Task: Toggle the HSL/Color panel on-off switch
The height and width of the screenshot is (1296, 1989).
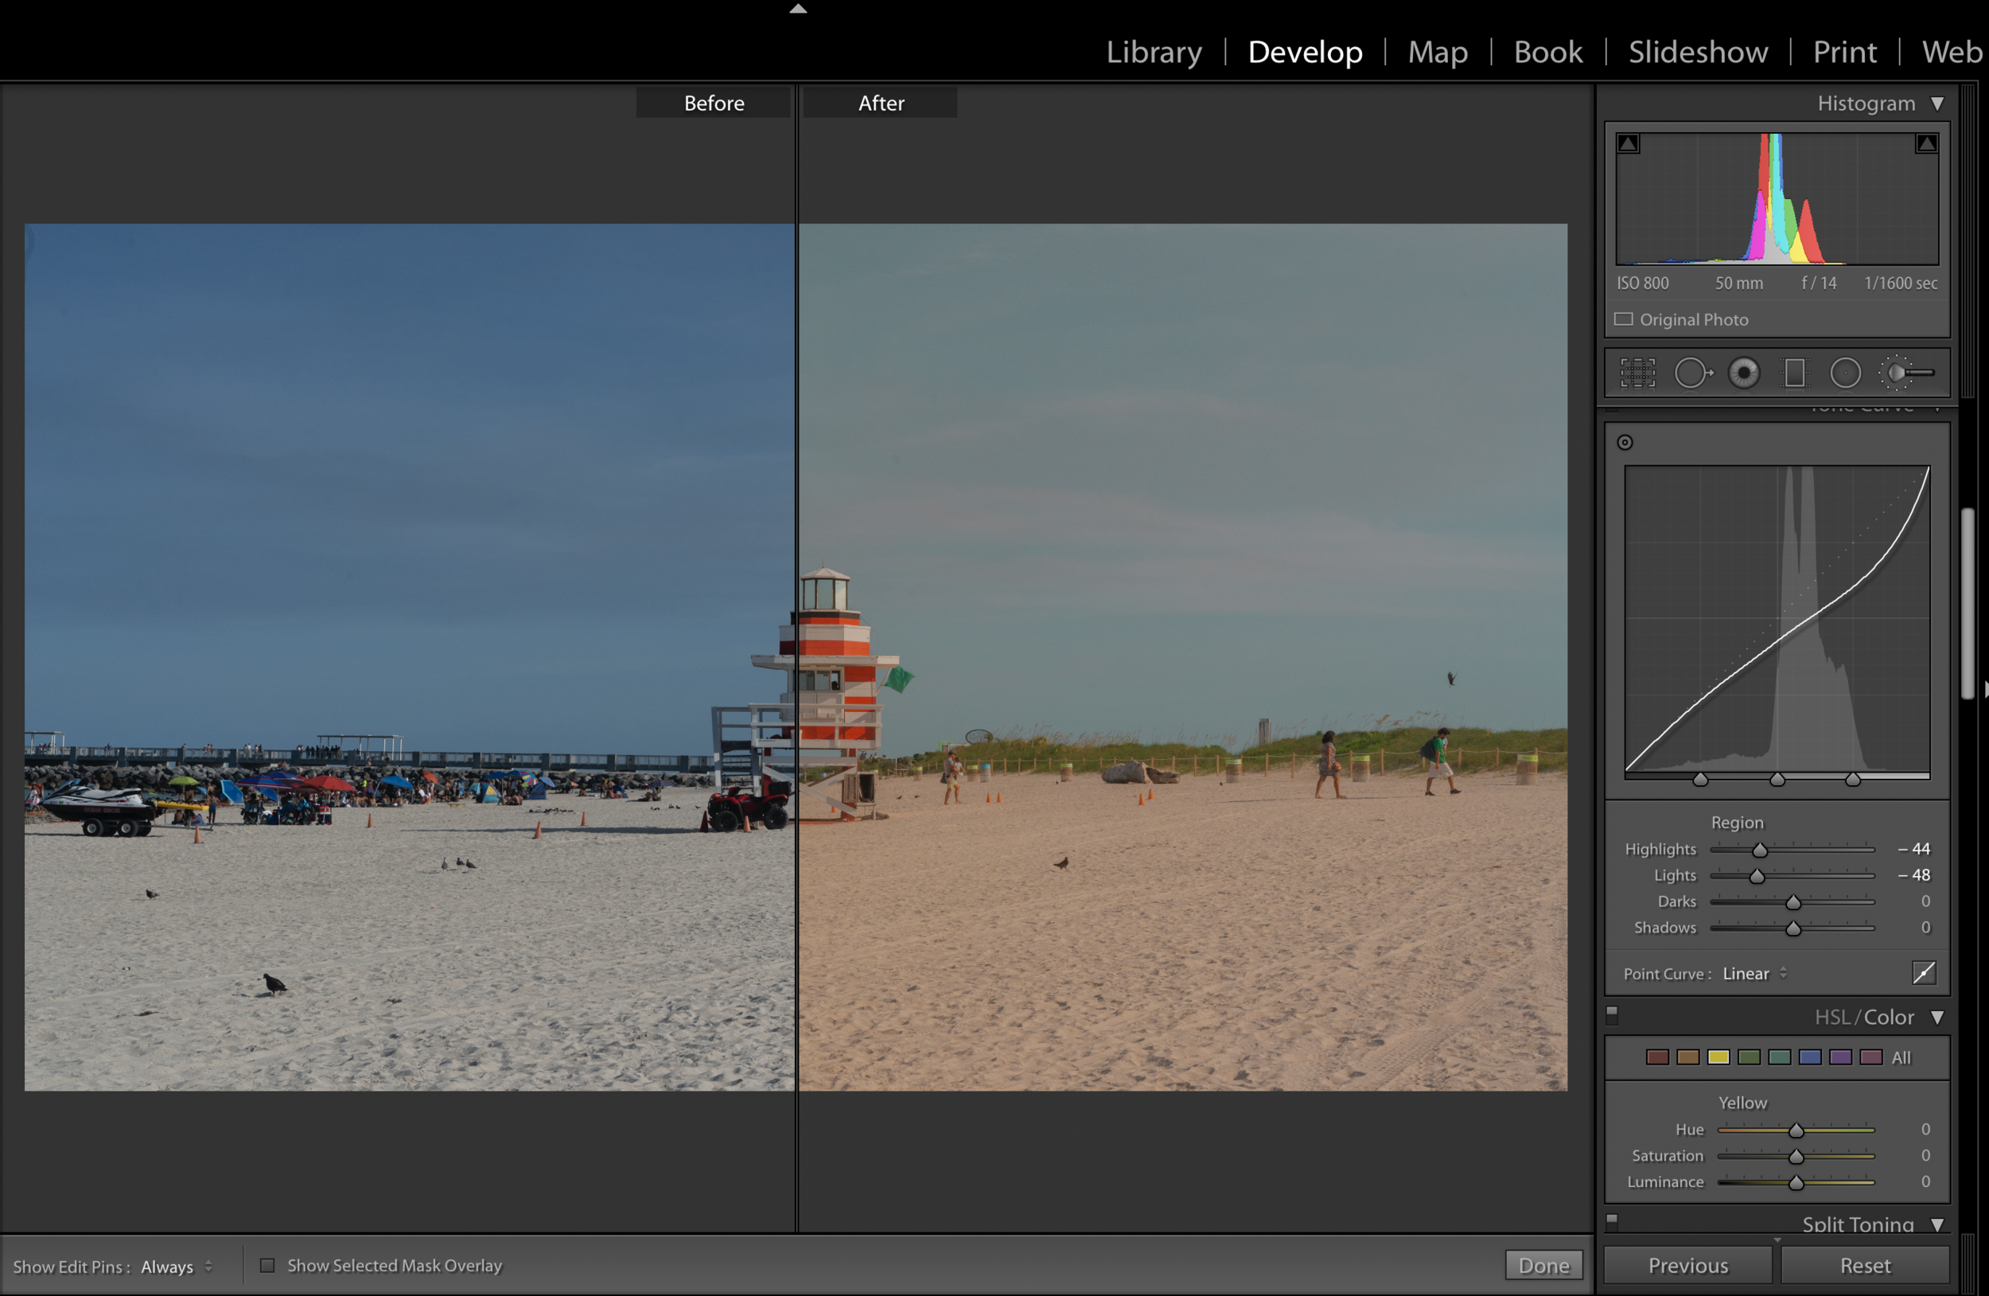Action: [1612, 1015]
